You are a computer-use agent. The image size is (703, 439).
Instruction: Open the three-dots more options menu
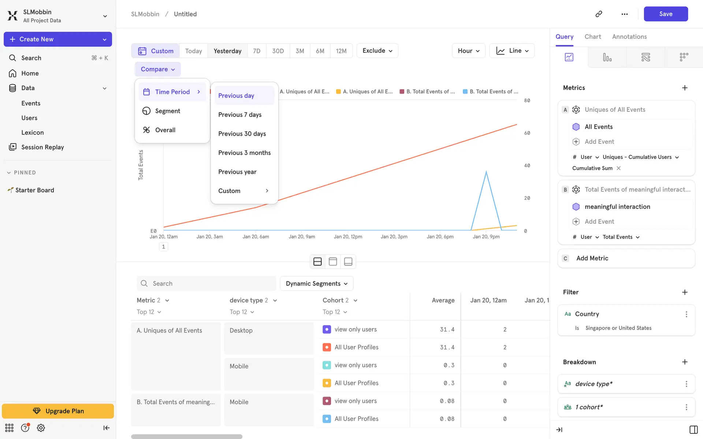tap(624, 14)
